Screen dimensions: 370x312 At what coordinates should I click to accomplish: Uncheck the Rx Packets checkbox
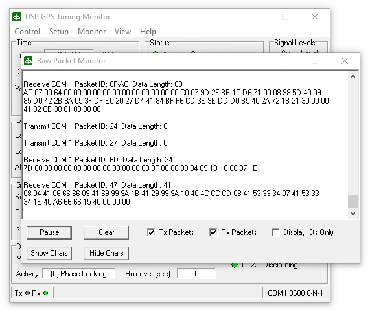213,232
